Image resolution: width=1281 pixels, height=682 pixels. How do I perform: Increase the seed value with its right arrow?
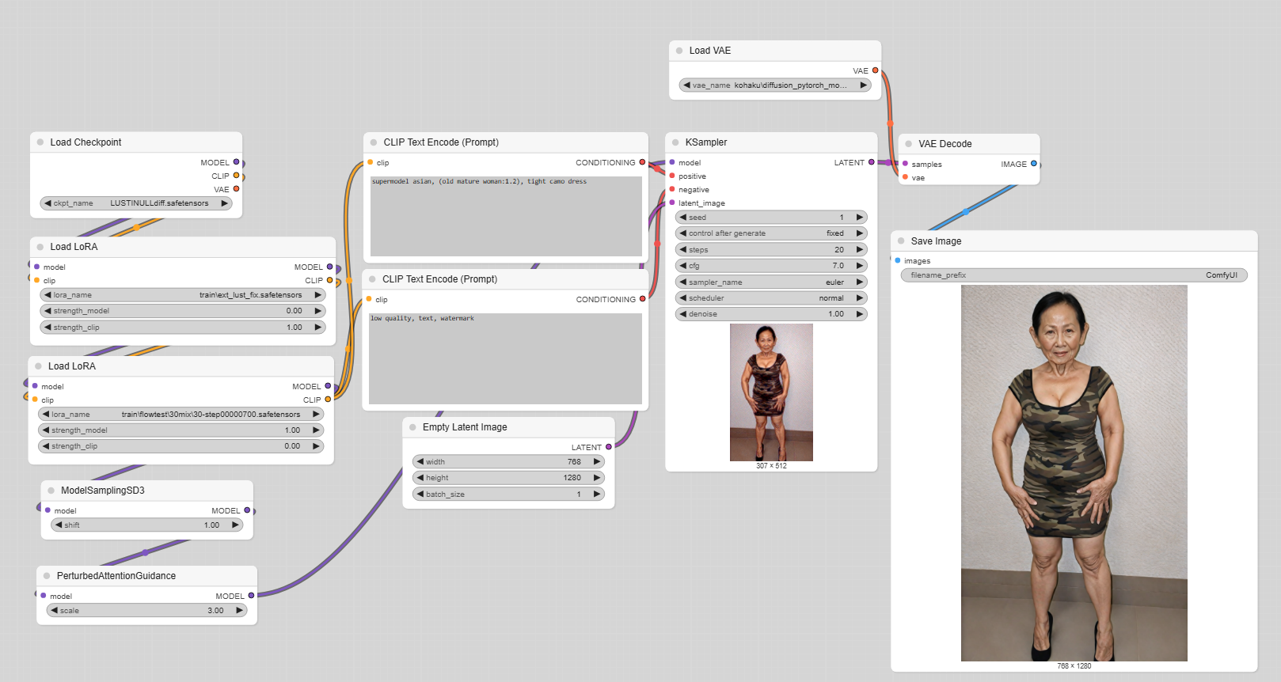[x=860, y=218]
